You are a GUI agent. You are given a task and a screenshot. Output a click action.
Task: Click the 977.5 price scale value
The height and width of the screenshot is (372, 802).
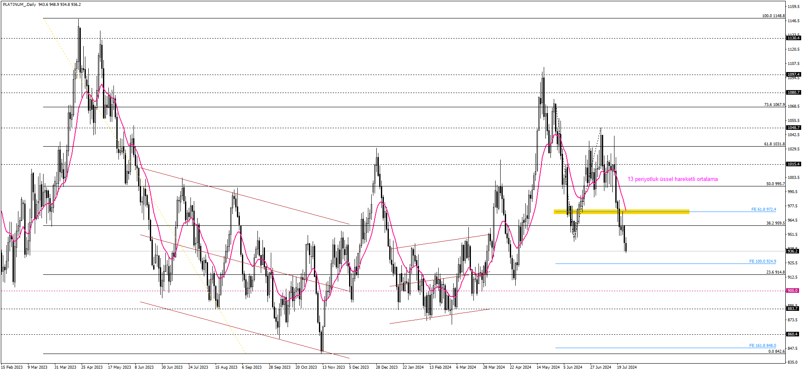coord(793,206)
